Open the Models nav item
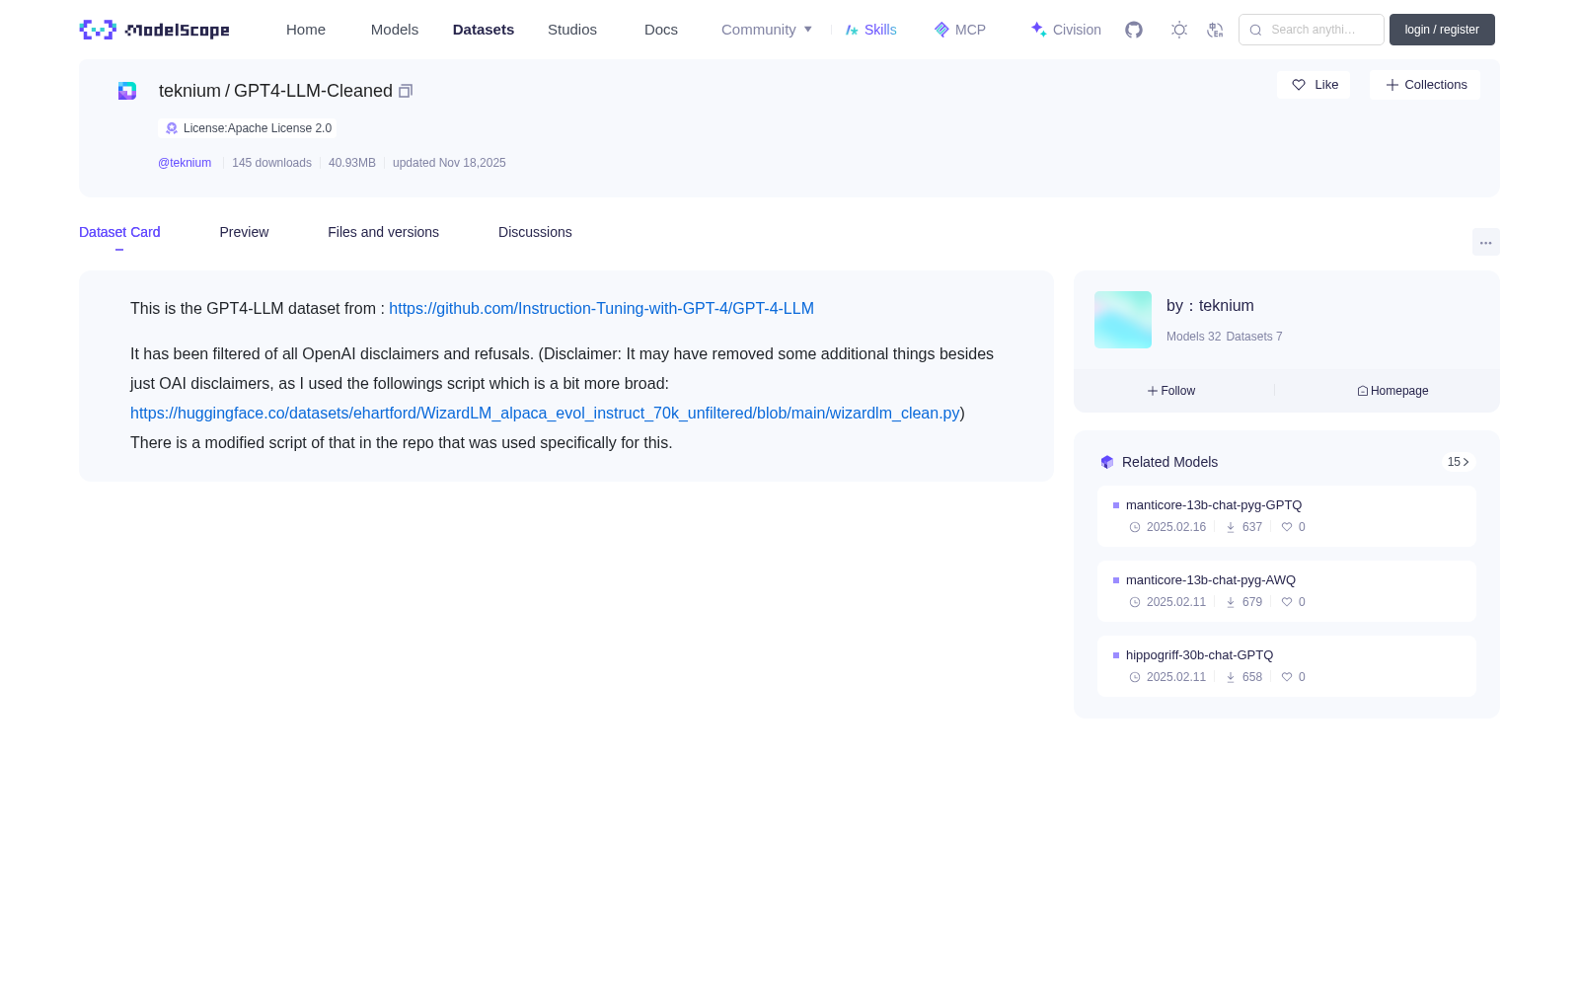This screenshot has height=987, width=1579. pyautogui.click(x=395, y=30)
